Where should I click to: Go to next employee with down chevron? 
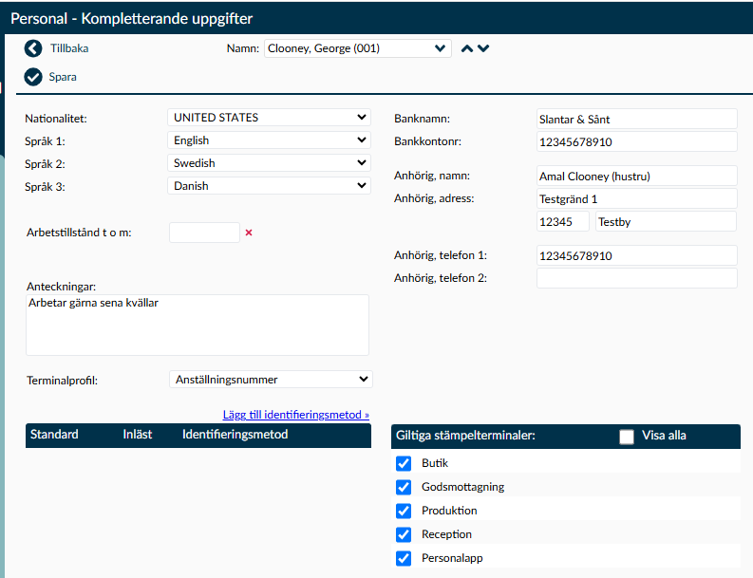(x=483, y=48)
